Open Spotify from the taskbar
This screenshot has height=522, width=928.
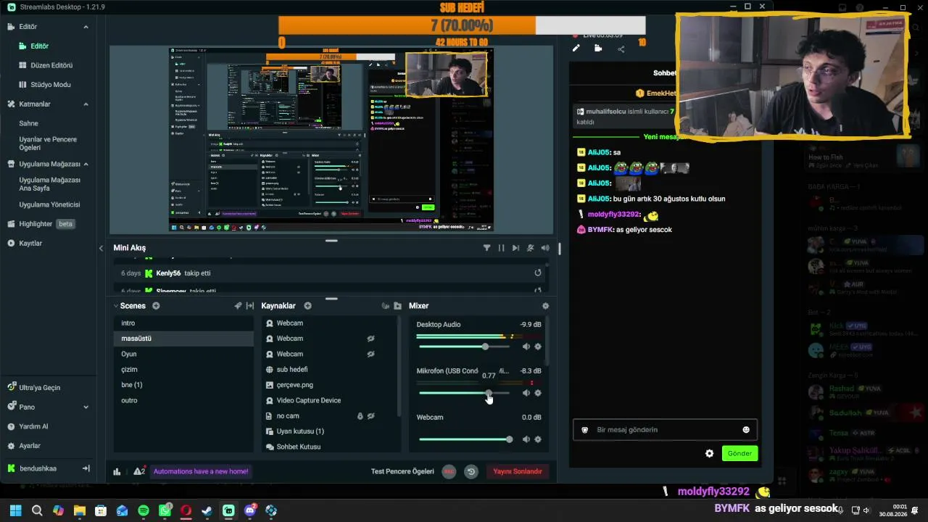pos(144,510)
